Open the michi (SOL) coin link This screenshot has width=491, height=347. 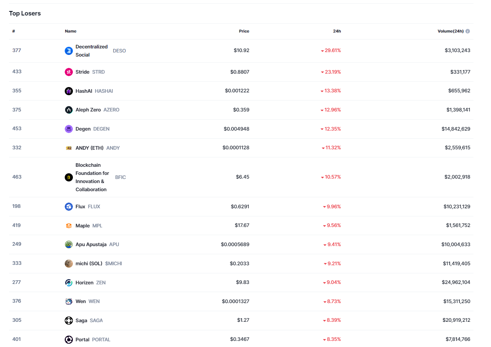coord(89,264)
